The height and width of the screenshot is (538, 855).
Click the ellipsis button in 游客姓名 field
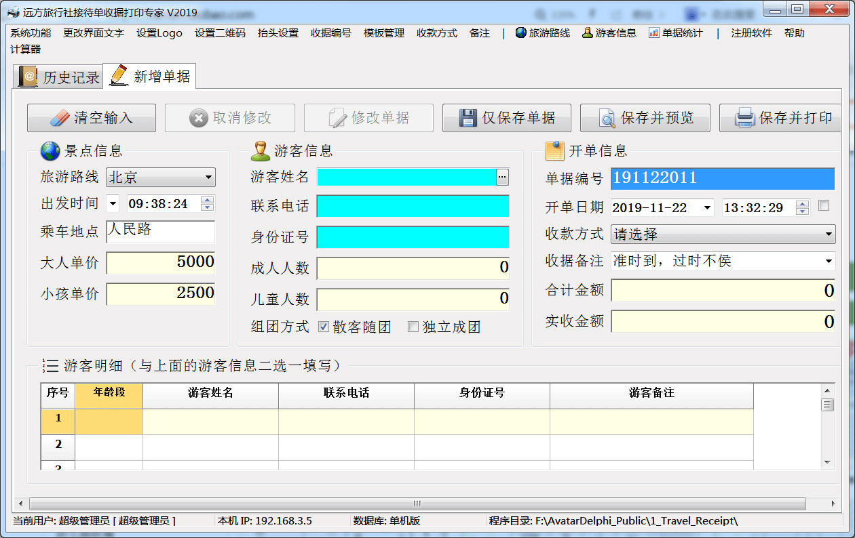click(502, 177)
